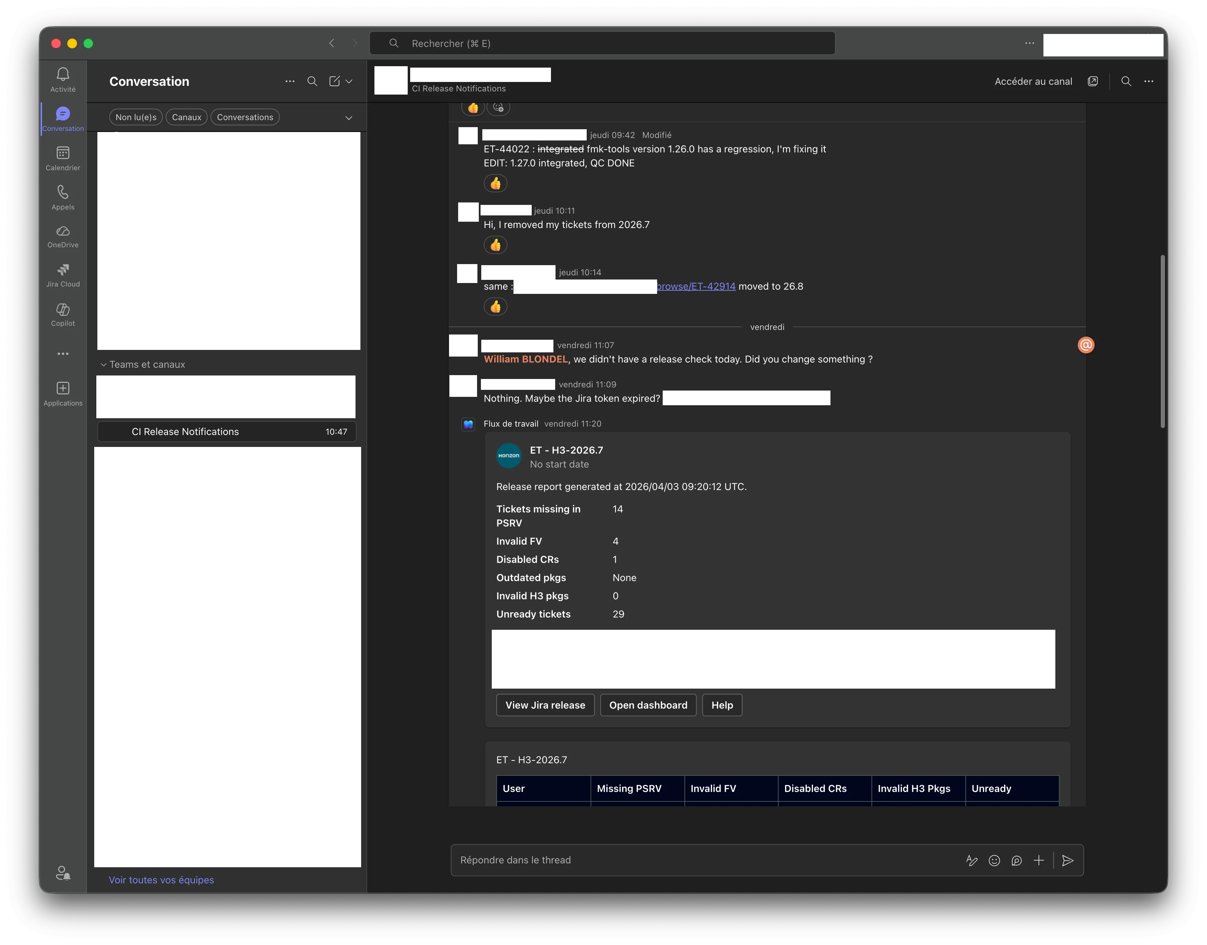This screenshot has width=1207, height=945.
Task: Open the emoji picker in reply box
Action: coord(994,860)
